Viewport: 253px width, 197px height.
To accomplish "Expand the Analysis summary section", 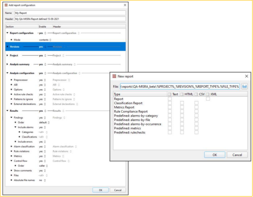I will tap(7, 65).
